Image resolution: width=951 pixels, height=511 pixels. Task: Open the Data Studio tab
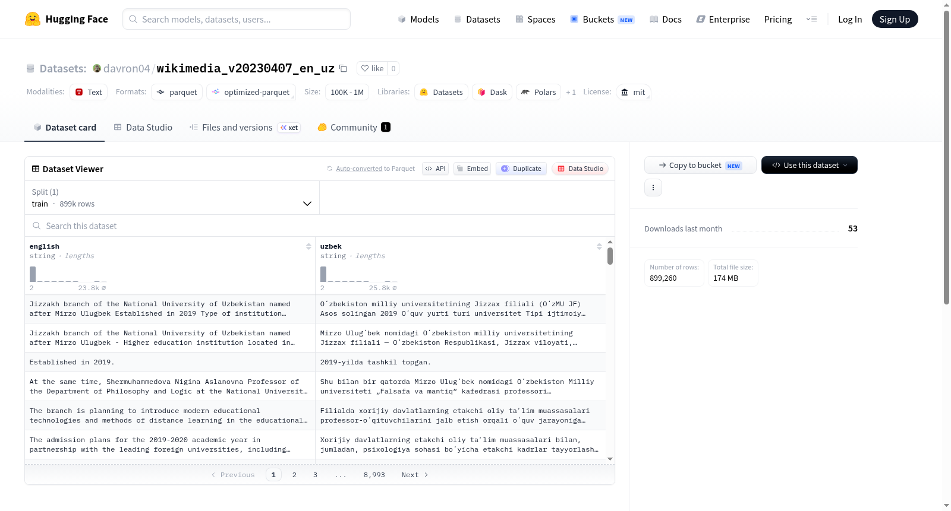tap(143, 127)
